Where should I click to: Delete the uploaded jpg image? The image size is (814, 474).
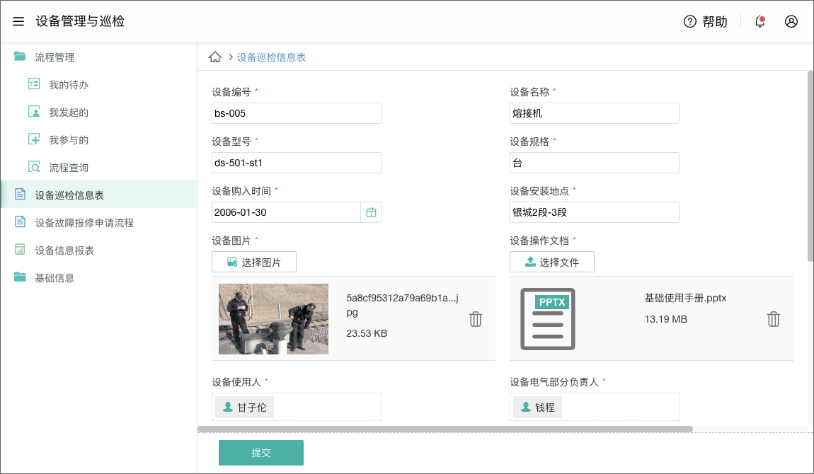click(x=476, y=319)
